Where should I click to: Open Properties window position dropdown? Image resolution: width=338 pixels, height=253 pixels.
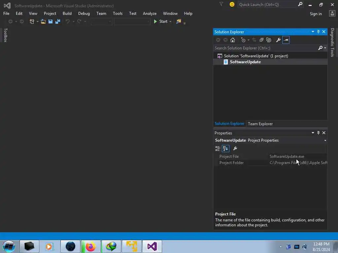[x=313, y=133]
